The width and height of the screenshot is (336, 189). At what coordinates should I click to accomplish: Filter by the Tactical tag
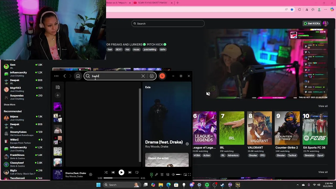coord(292,155)
